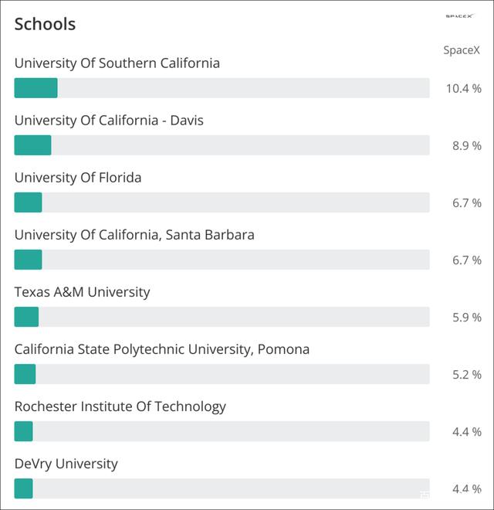Select University Of California, Santa Barbara label
The height and width of the screenshot is (510, 494).
tap(134, 235)
